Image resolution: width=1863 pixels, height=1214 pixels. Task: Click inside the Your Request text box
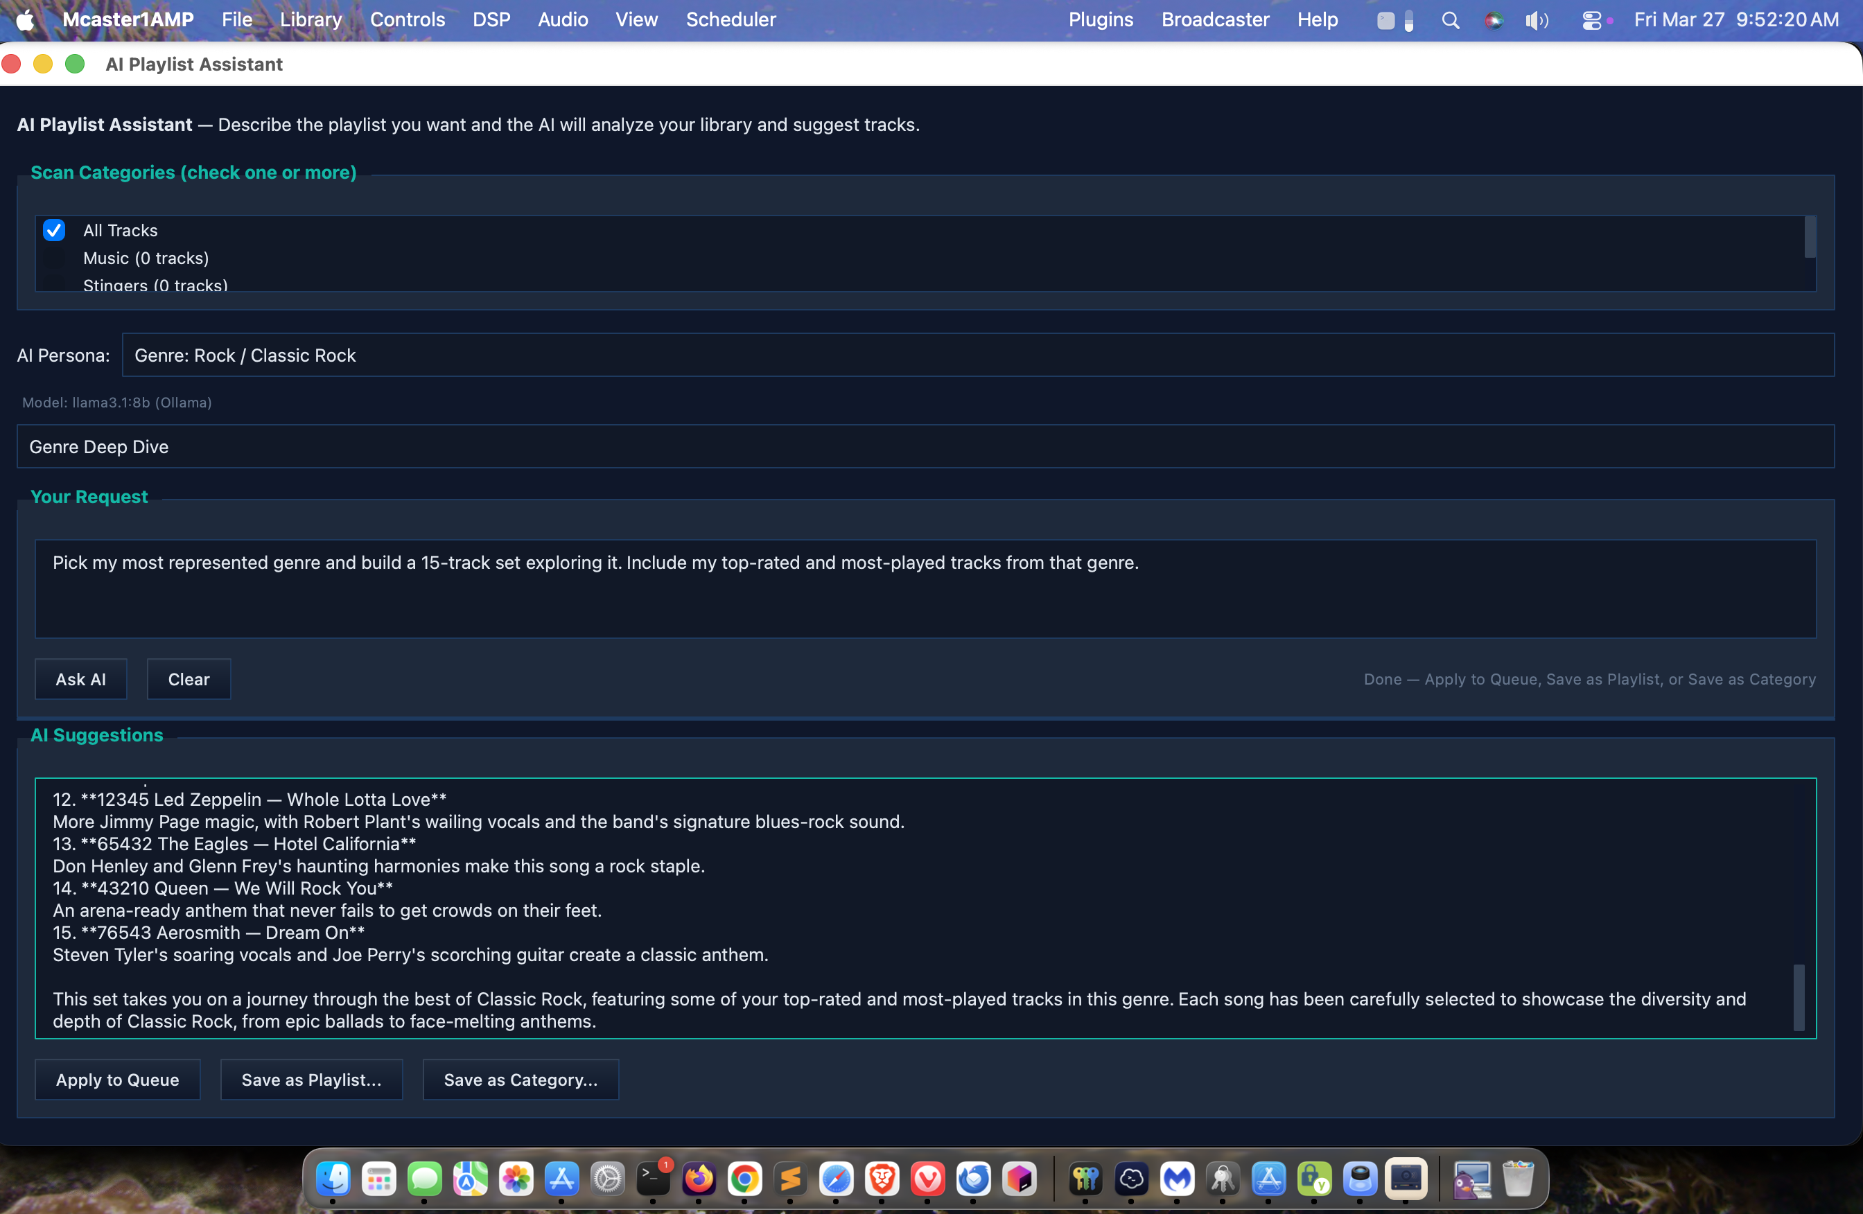[x=924, y=590]
